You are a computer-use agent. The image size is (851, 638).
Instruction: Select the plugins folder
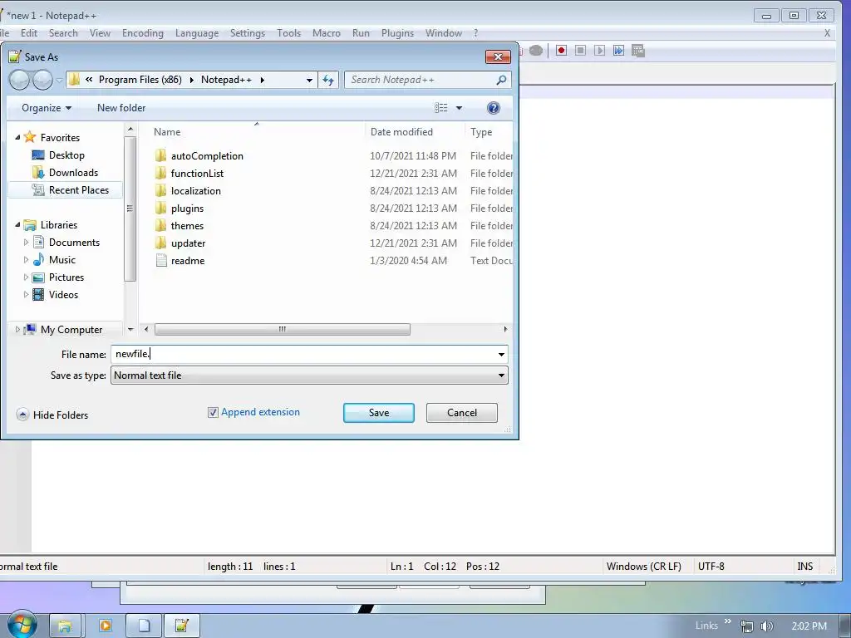[187, 209]
